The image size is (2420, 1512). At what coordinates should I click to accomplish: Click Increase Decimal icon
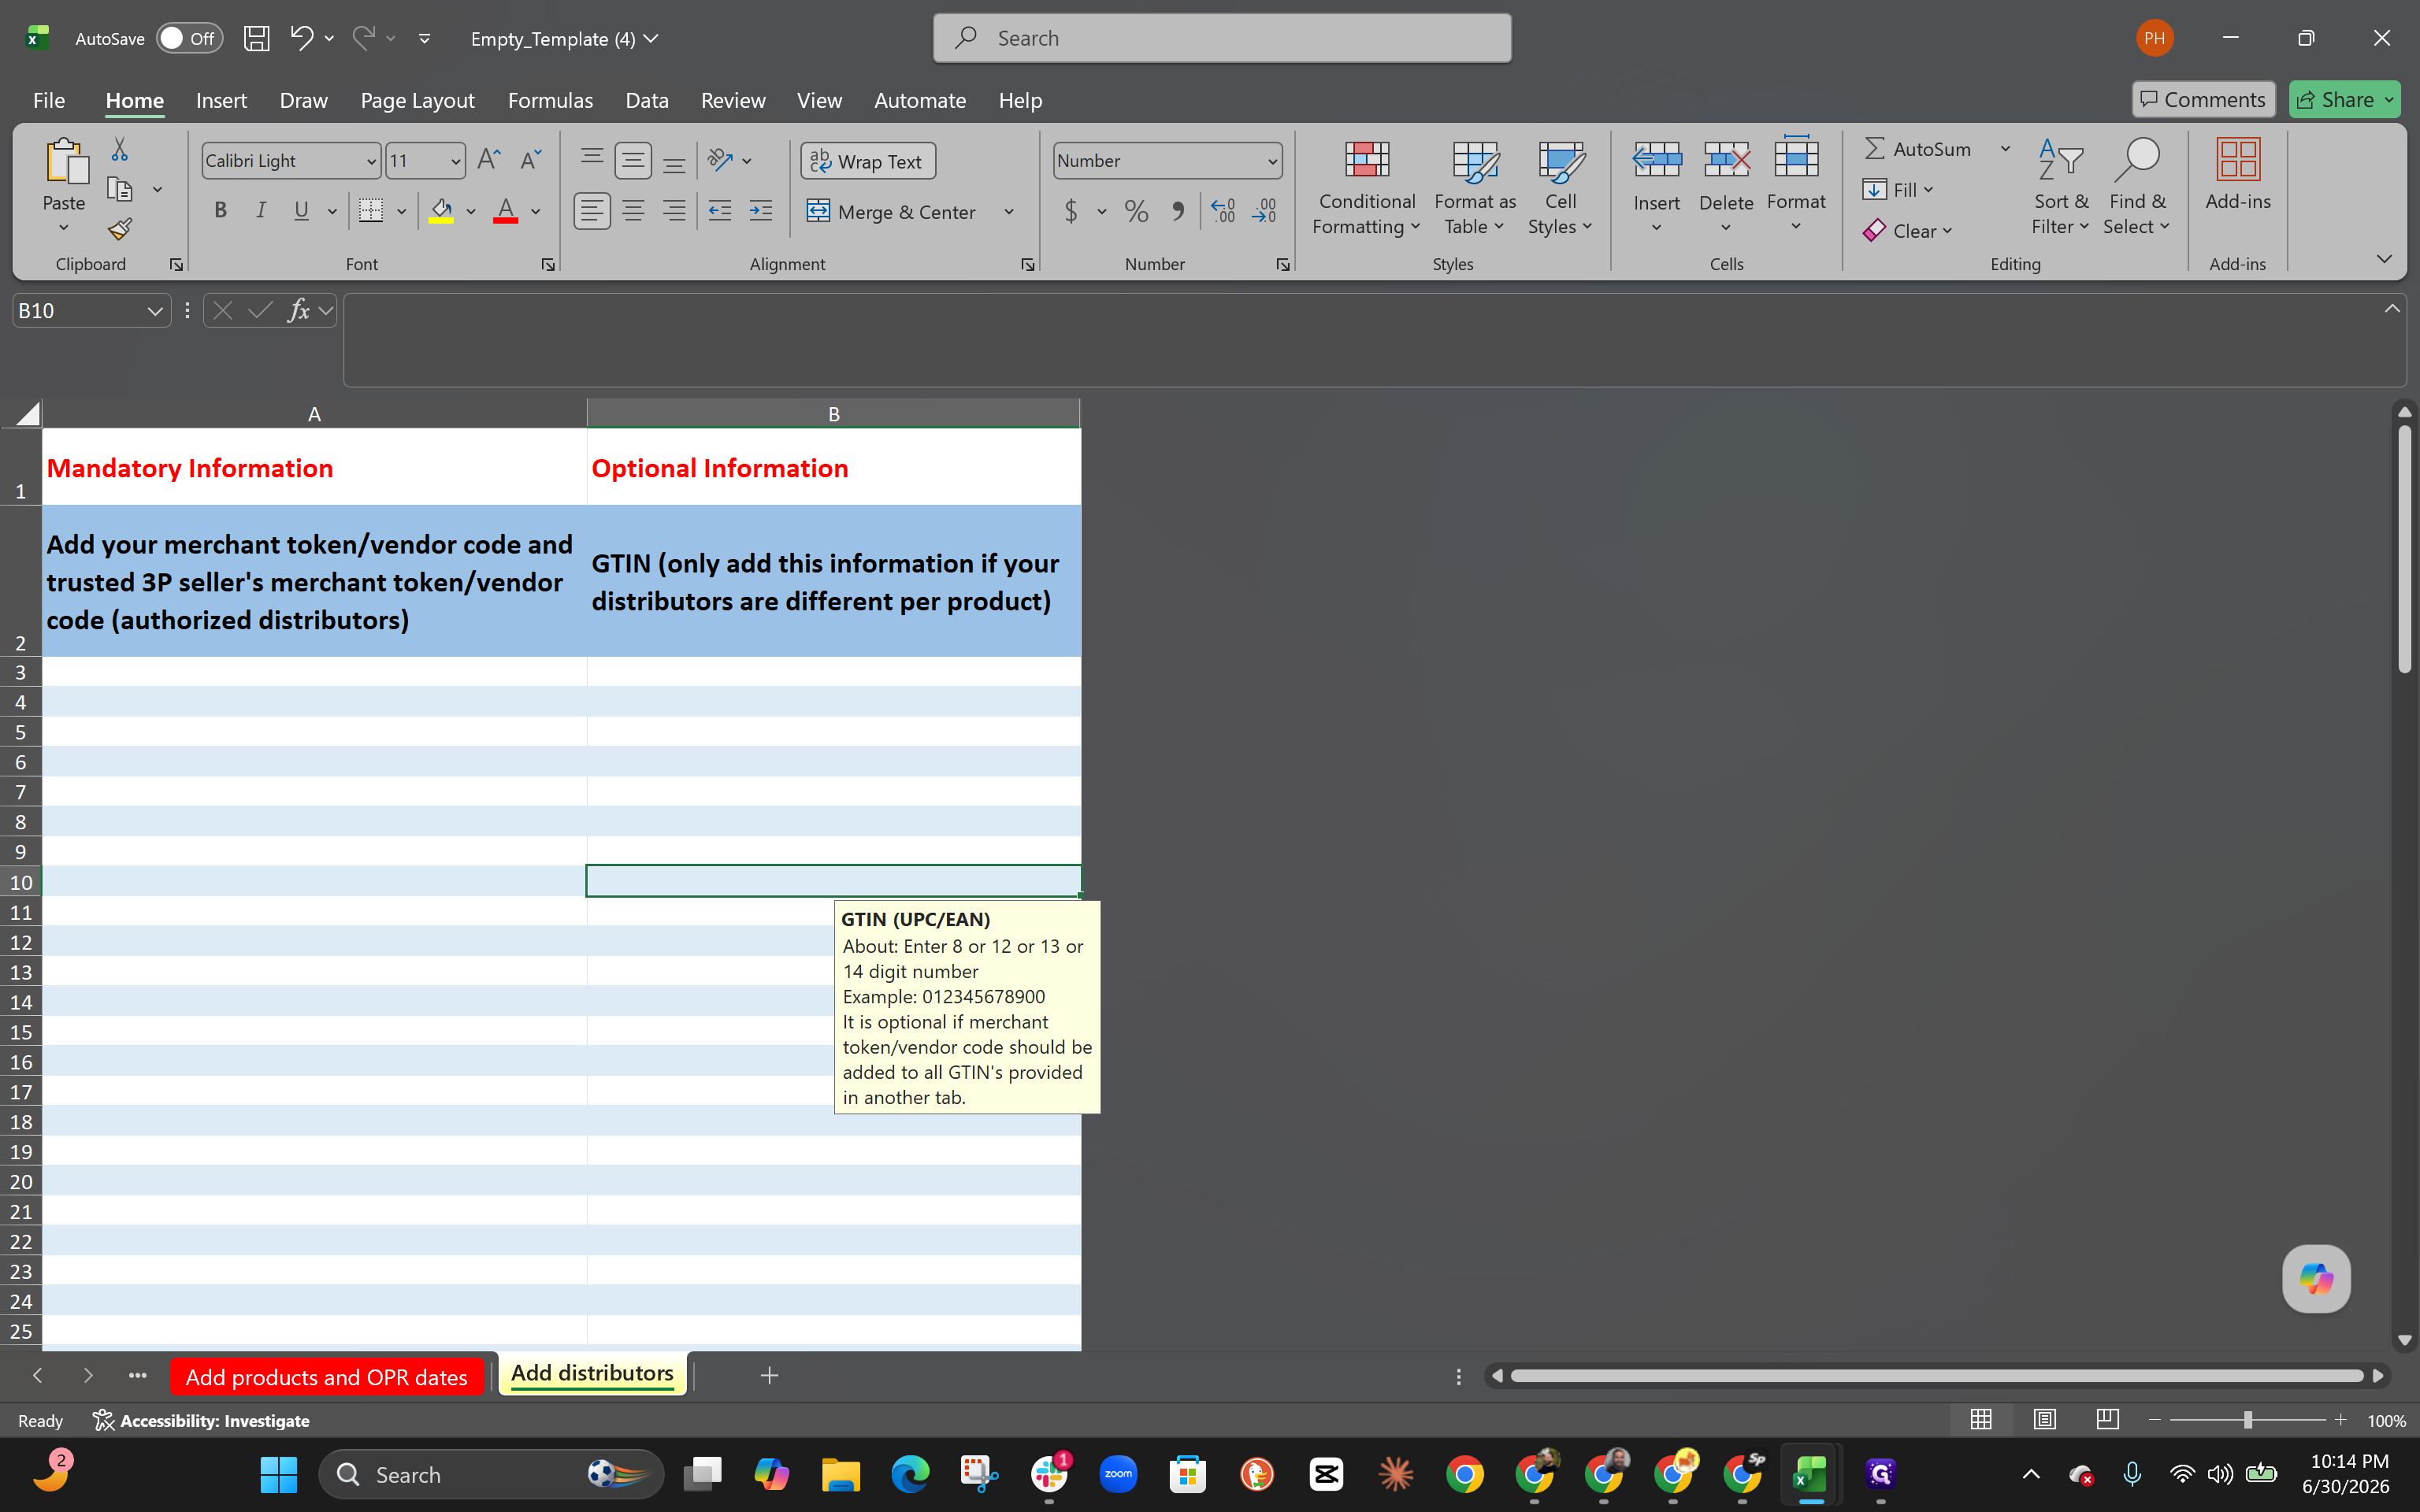(1223, 211)
